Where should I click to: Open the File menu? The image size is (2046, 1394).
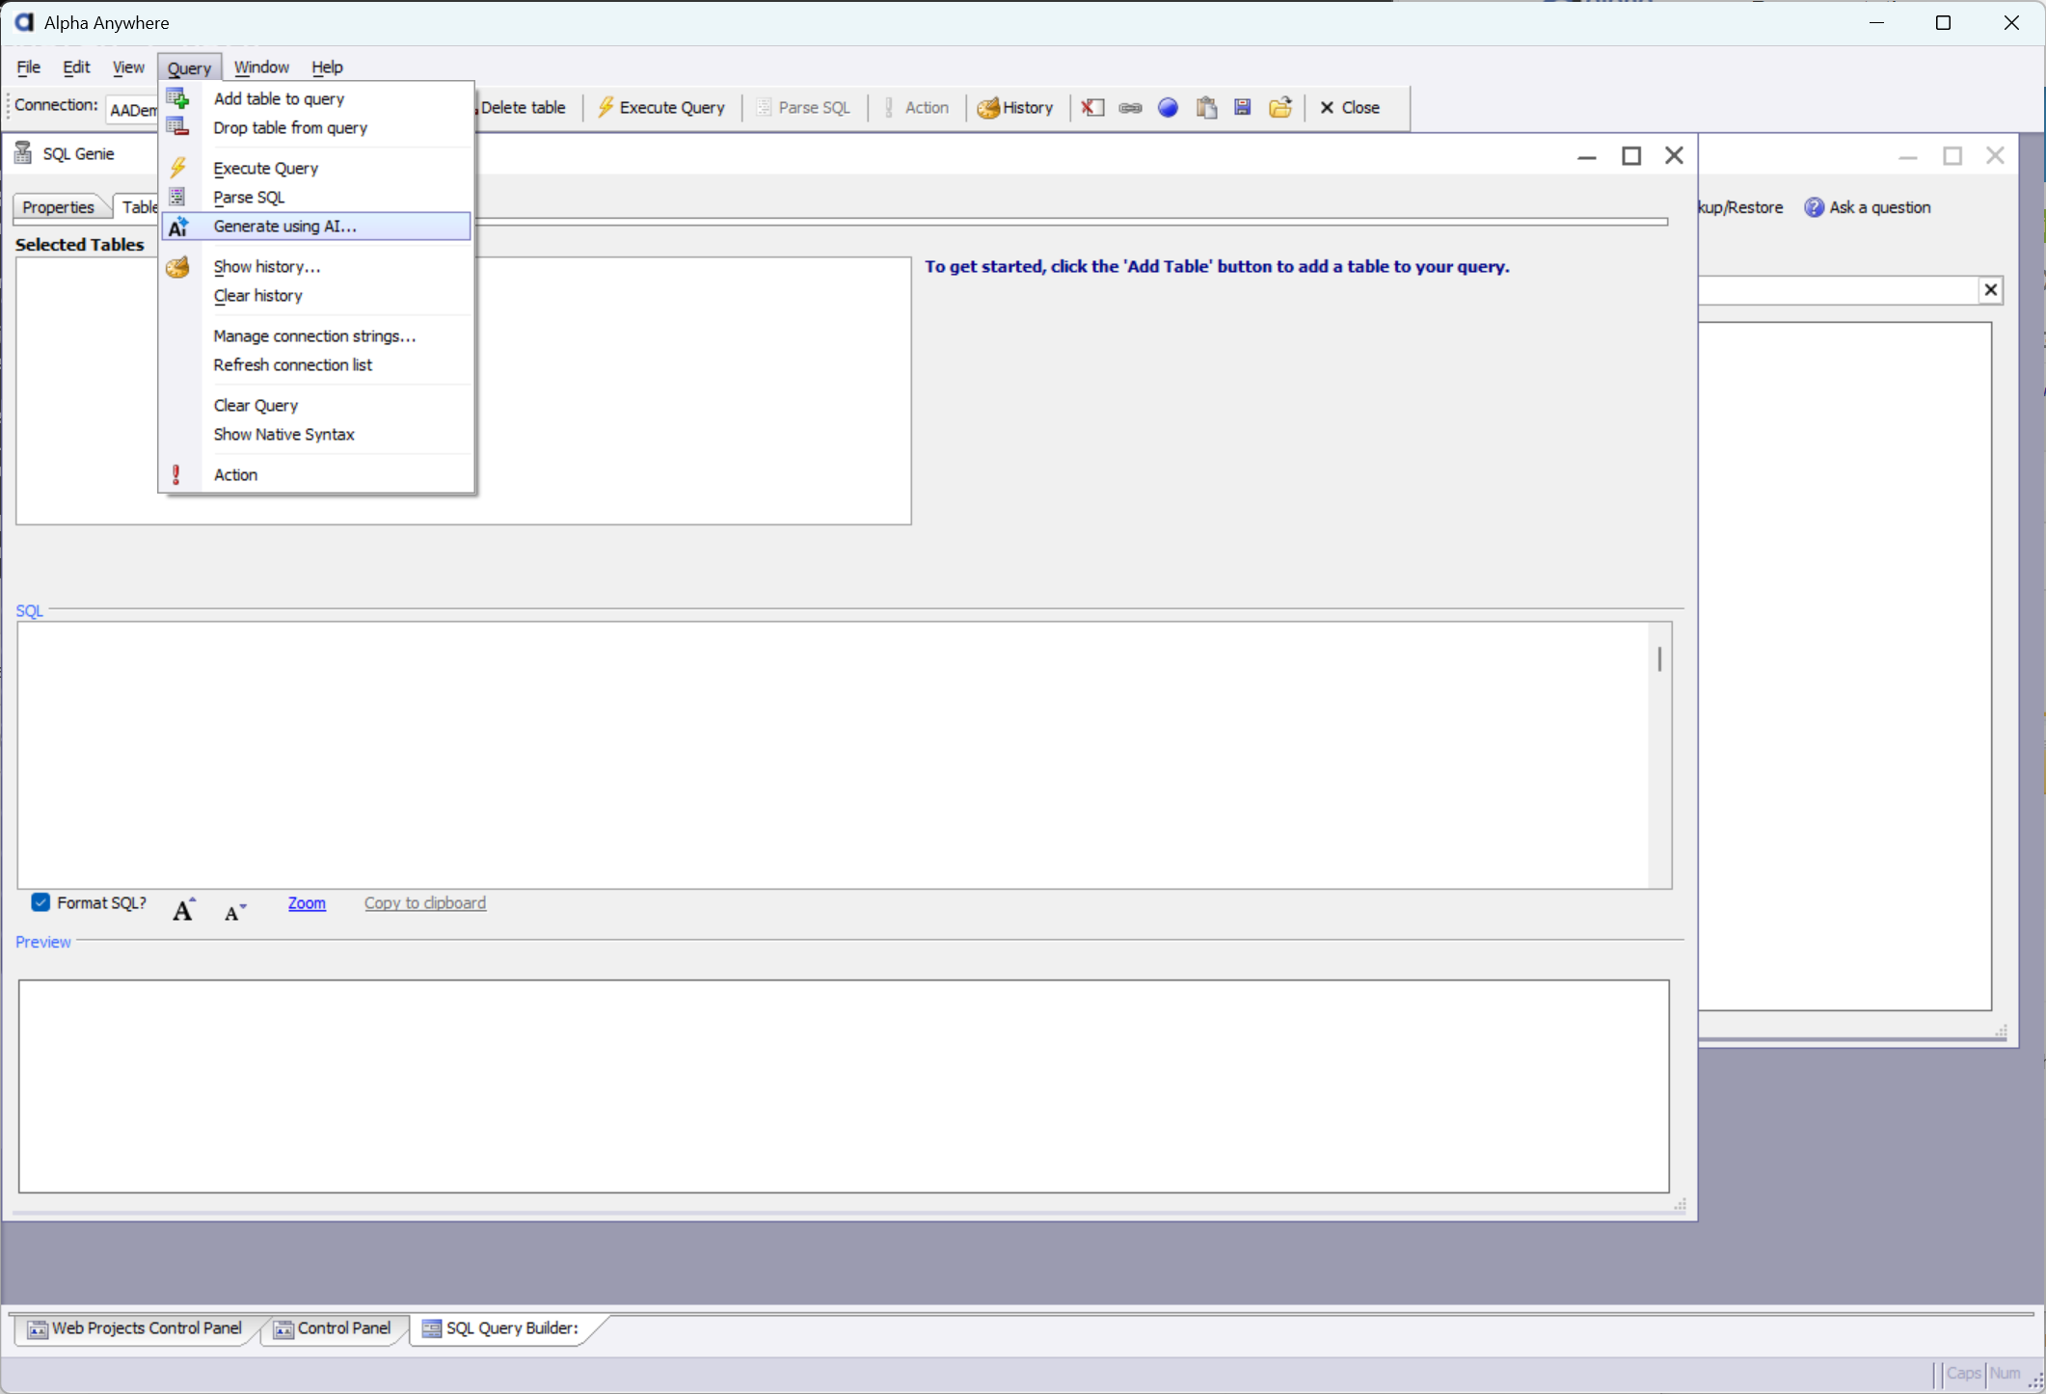[x=28, y=67]
